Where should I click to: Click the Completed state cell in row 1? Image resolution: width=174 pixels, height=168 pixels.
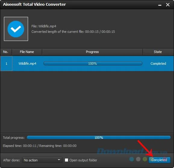(158, 64)
